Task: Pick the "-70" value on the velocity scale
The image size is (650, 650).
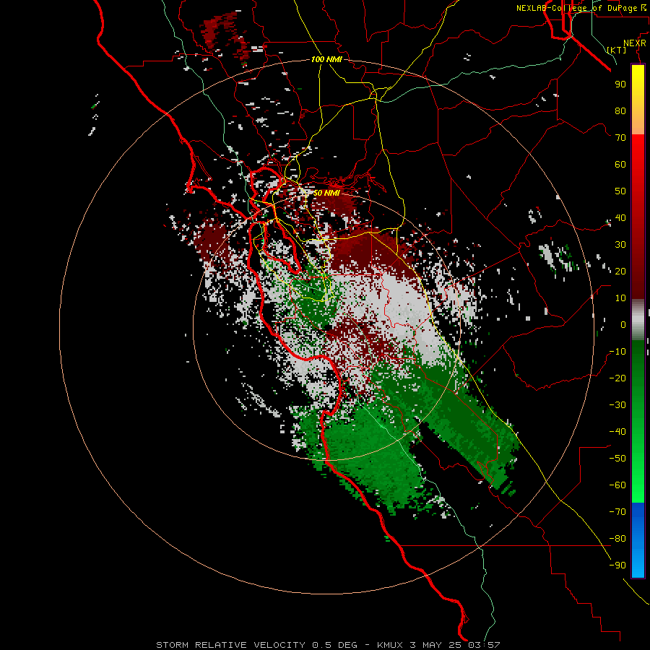Action: (x=617, y=512)
